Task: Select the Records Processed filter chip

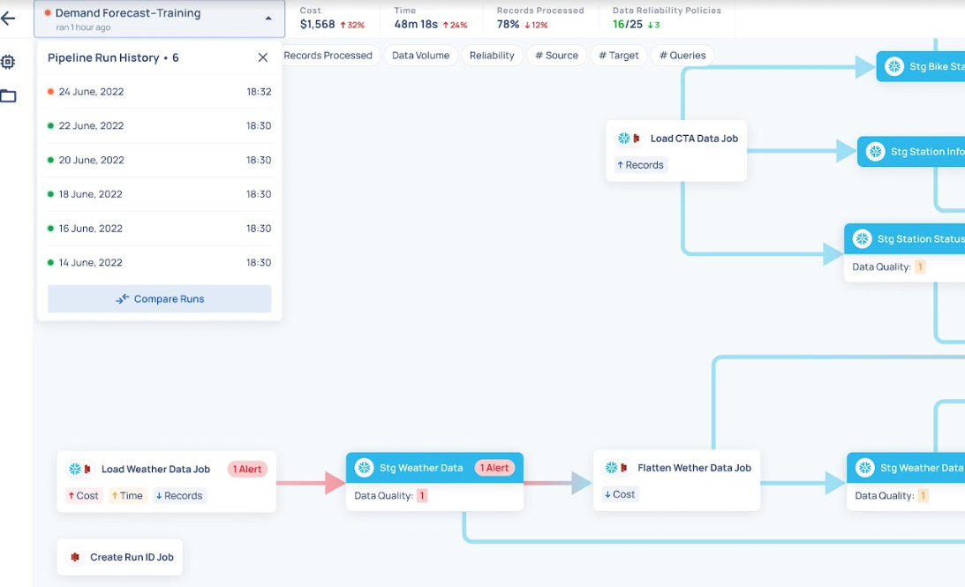Action: click(328, 56)
